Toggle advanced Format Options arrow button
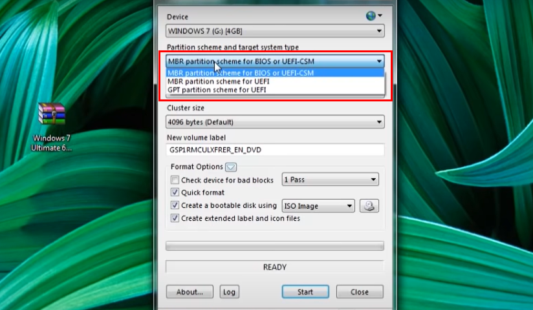The height and width of the screenshot is (310, 533). tap(231, 167)
